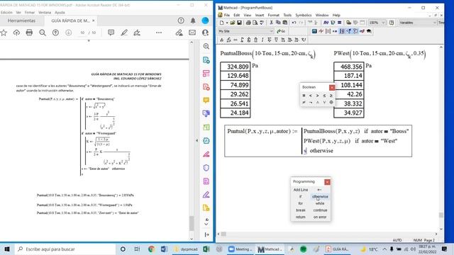Insert local assignment arrow in Programming palette
Viewport: 454px width, 255px height.
click(x=319, y=190)
